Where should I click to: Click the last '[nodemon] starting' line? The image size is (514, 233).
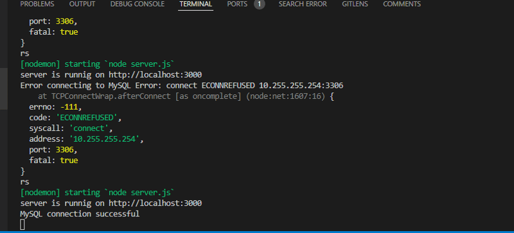point(98,193)
